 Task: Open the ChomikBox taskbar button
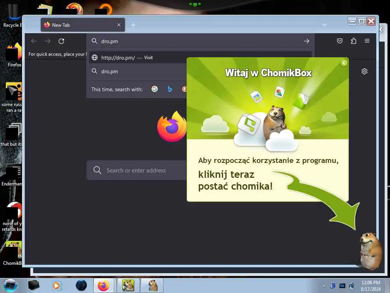point(128,285)
